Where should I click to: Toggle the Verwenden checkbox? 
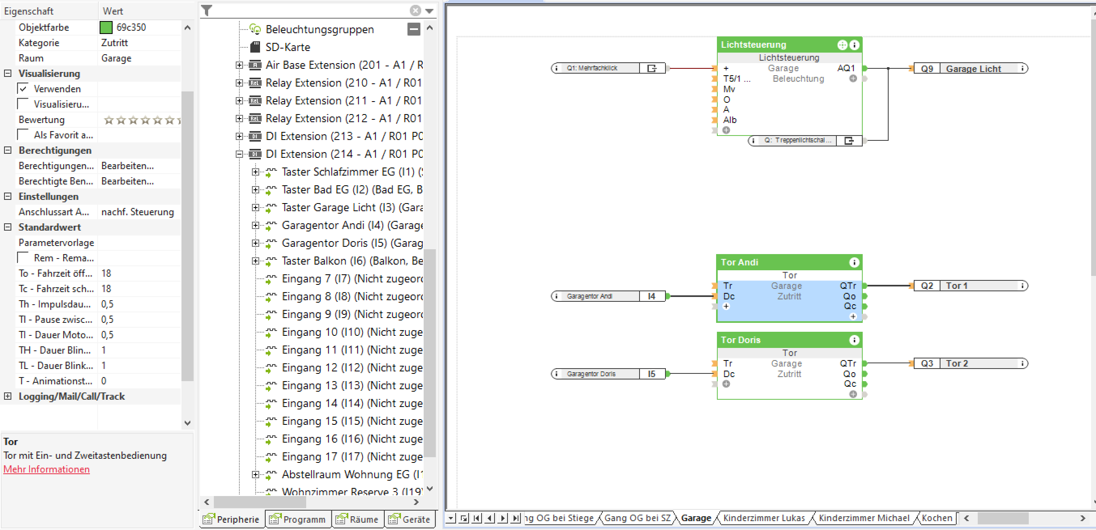[23, 89]
